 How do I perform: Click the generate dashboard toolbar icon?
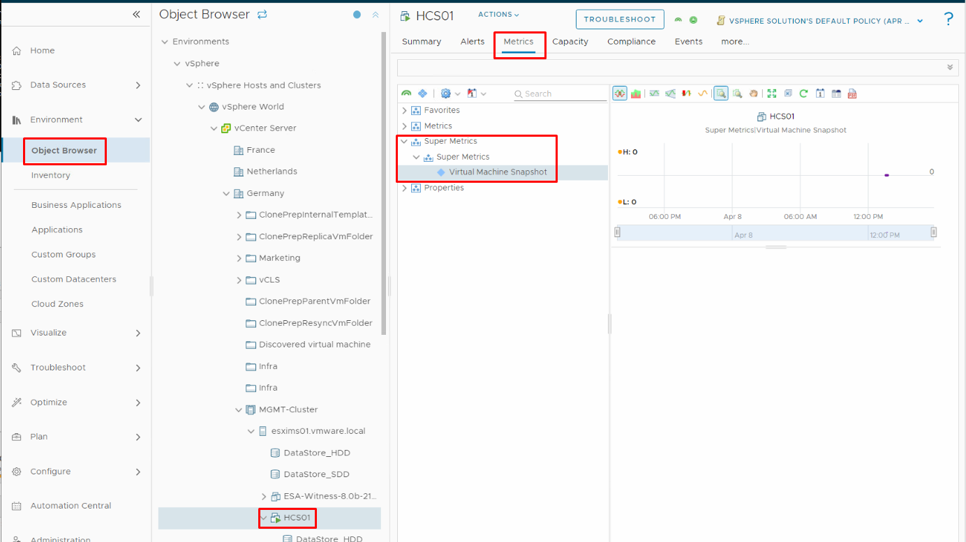click(x=835, y=93)
